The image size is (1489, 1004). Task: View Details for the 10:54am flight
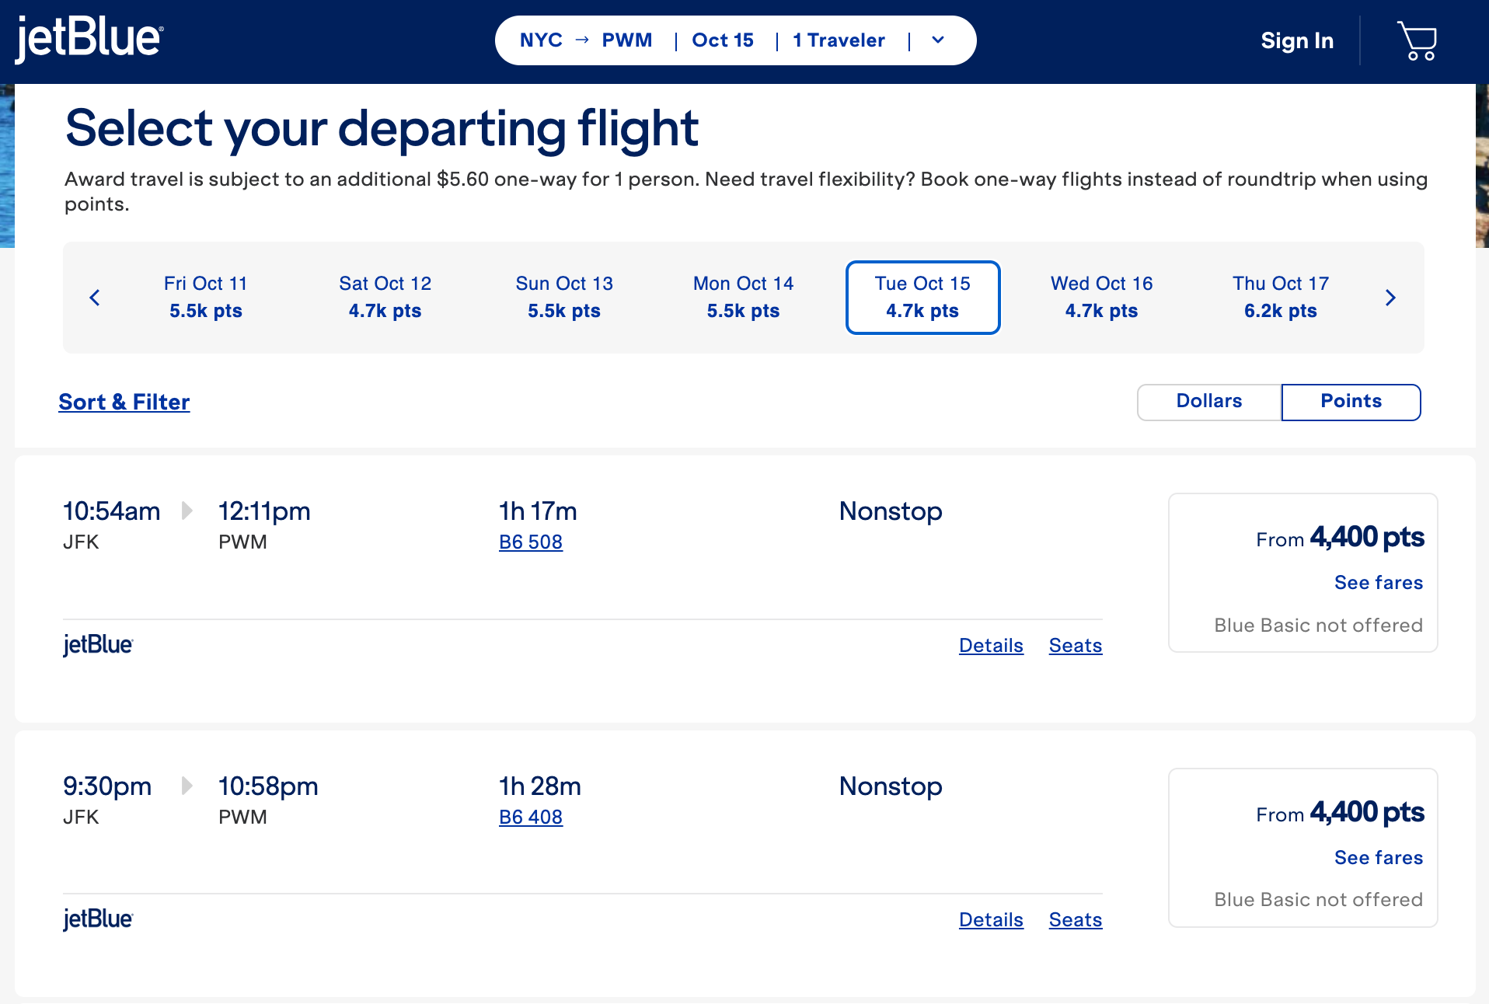pos(991,646)
